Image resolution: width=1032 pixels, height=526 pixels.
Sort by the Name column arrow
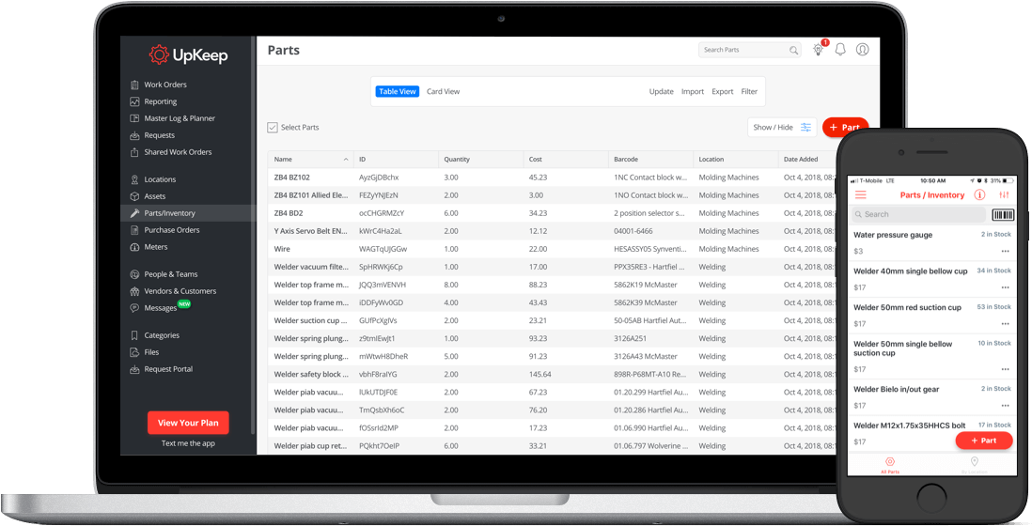tap(345, 160)
